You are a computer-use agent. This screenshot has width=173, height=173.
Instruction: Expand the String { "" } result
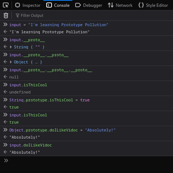click(11, 47)
